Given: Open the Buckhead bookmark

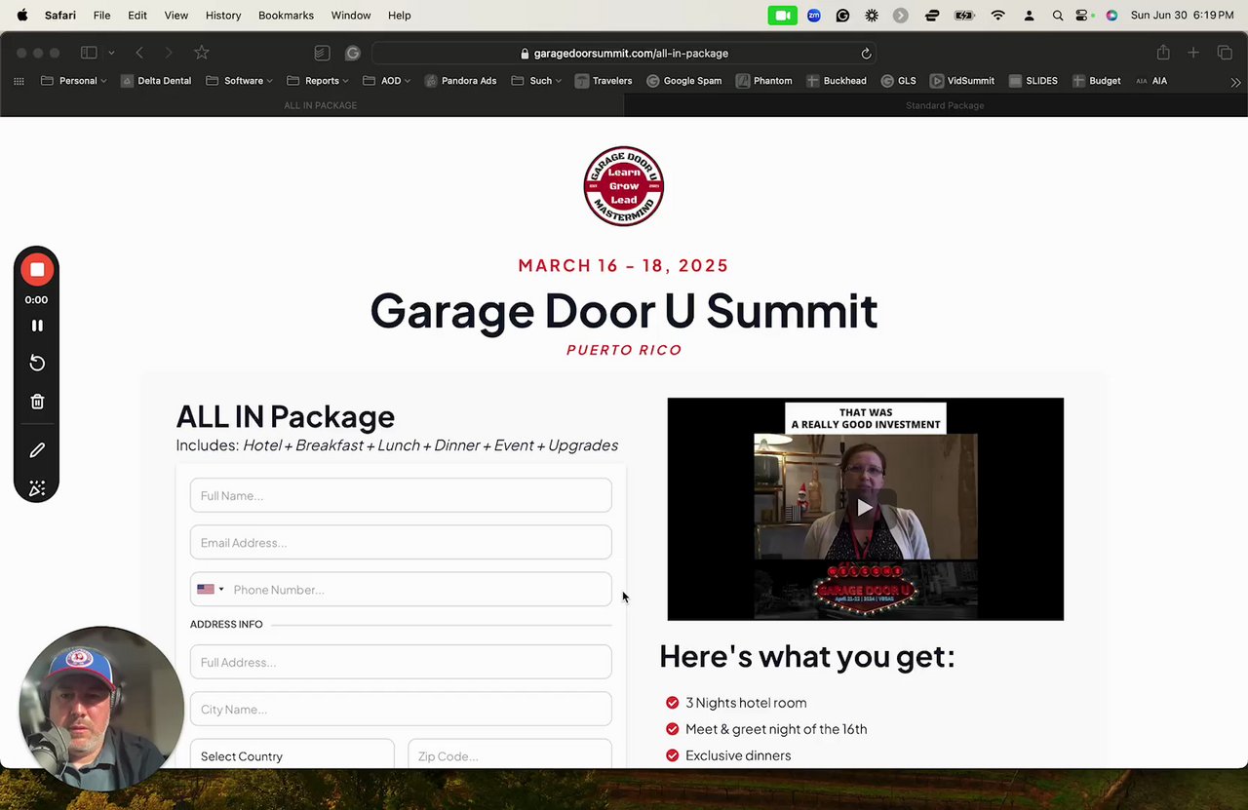Looking at the screenshot, I should 837,81.
